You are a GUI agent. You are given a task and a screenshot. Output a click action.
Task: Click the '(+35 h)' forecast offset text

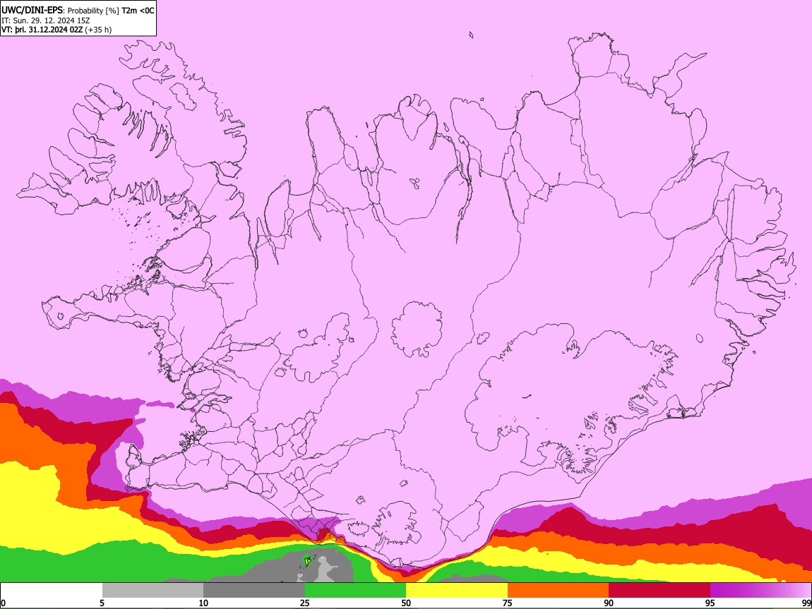98,30
